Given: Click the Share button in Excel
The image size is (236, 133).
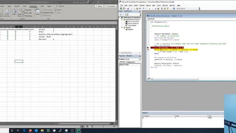Looking at the screenshot, I should click(x=99, y=6).
